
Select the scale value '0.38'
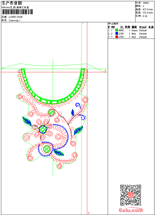click(145, 16)
